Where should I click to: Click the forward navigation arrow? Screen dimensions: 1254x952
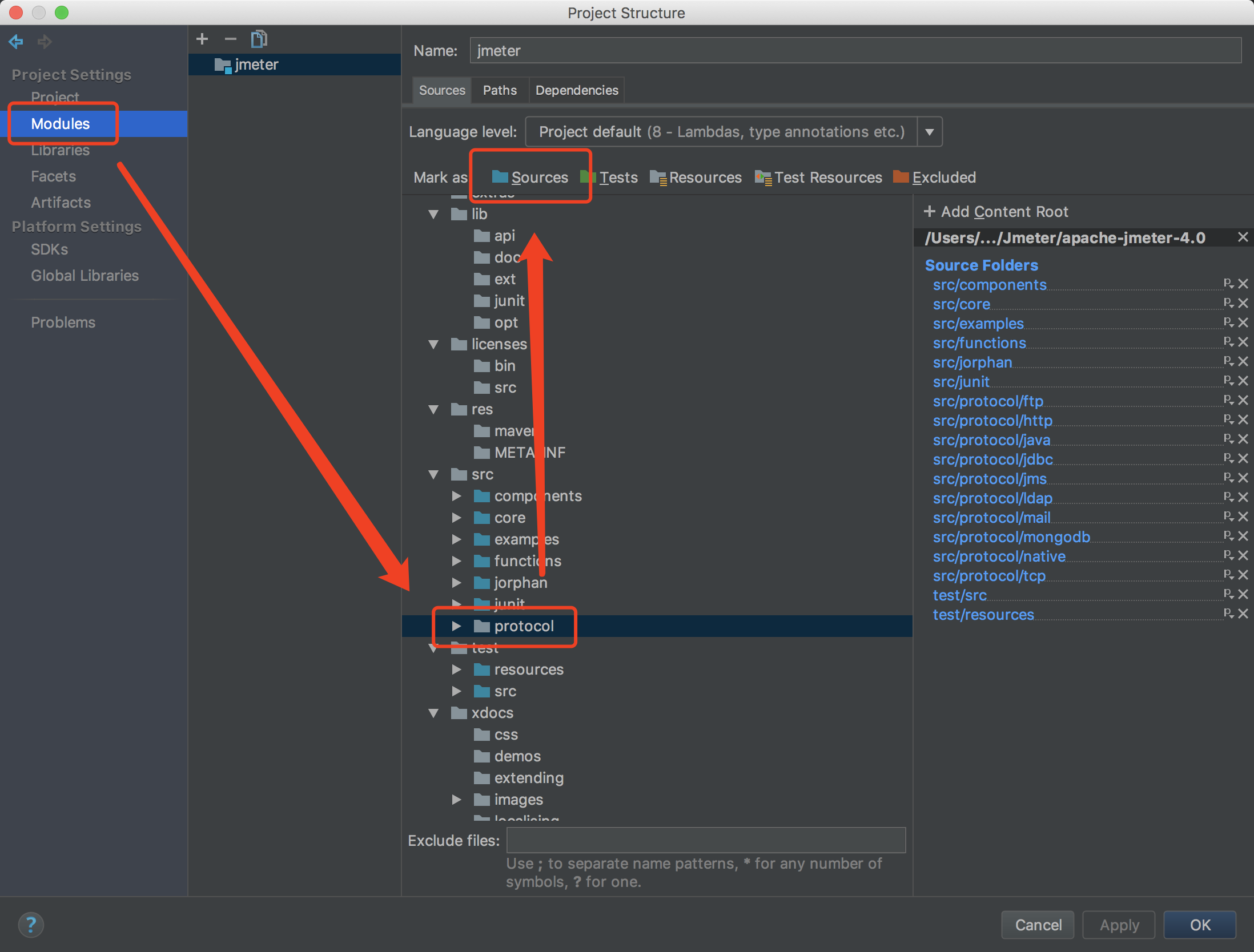tap(45, 41)
